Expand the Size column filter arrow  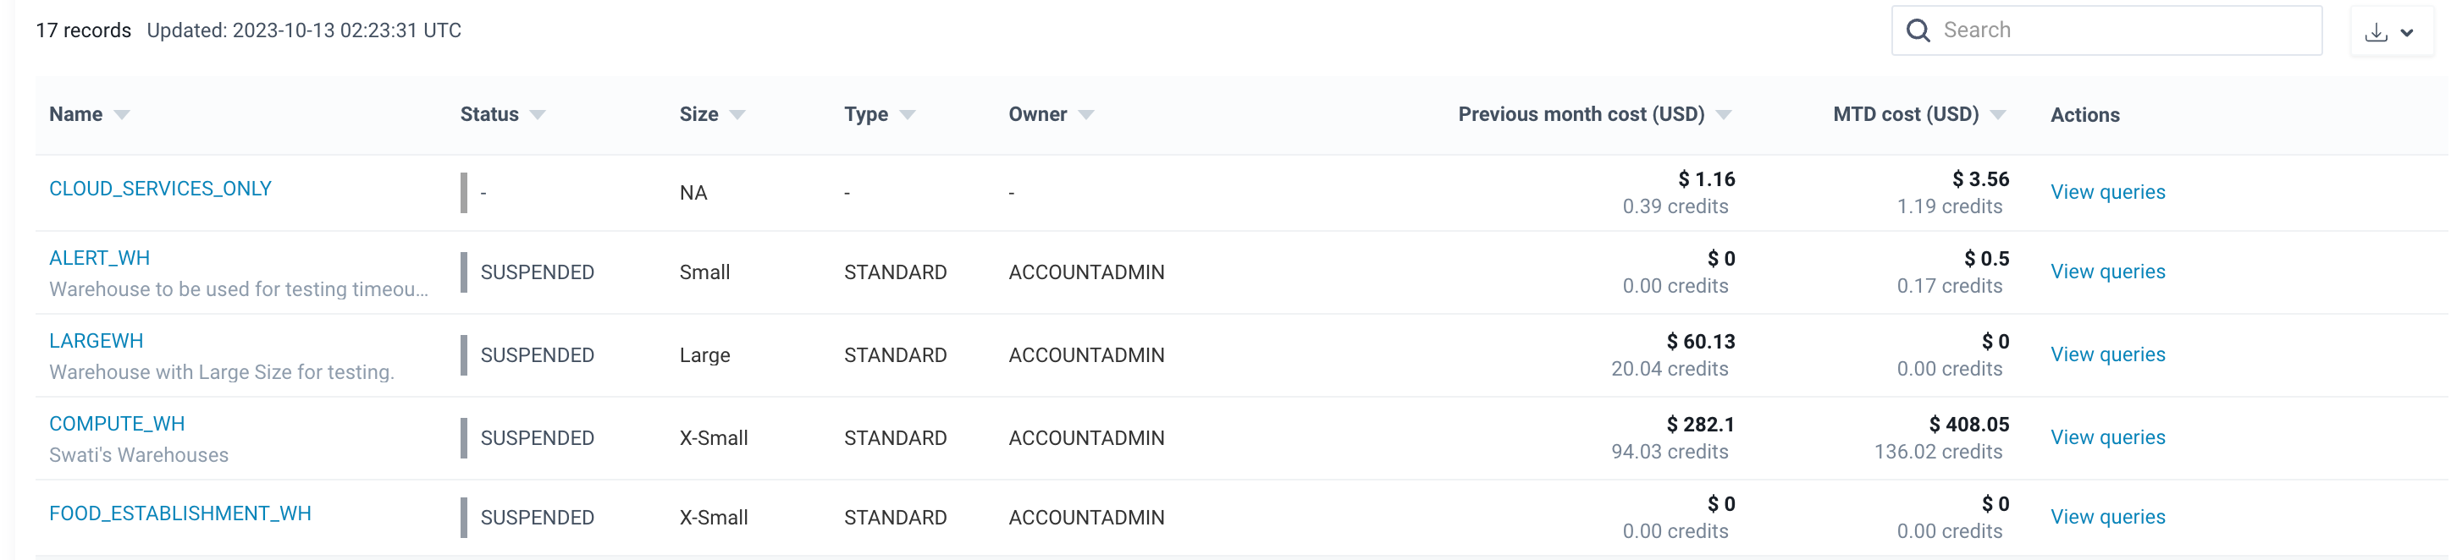pyautogui.click(x=737, y=115)
